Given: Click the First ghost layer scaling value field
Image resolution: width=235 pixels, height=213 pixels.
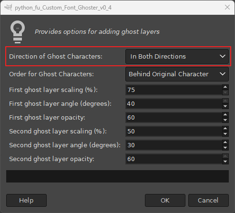Looking at the screenshot, I should [x=174, y=90].
